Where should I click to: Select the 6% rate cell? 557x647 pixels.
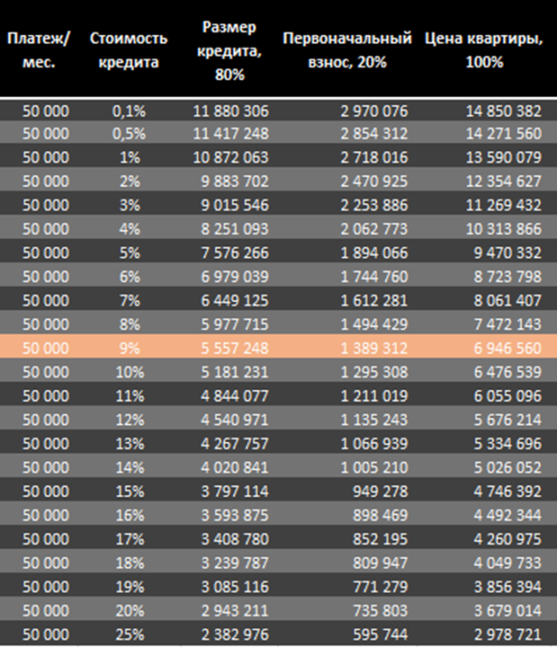pyautogui.click(x=130, y=277)
